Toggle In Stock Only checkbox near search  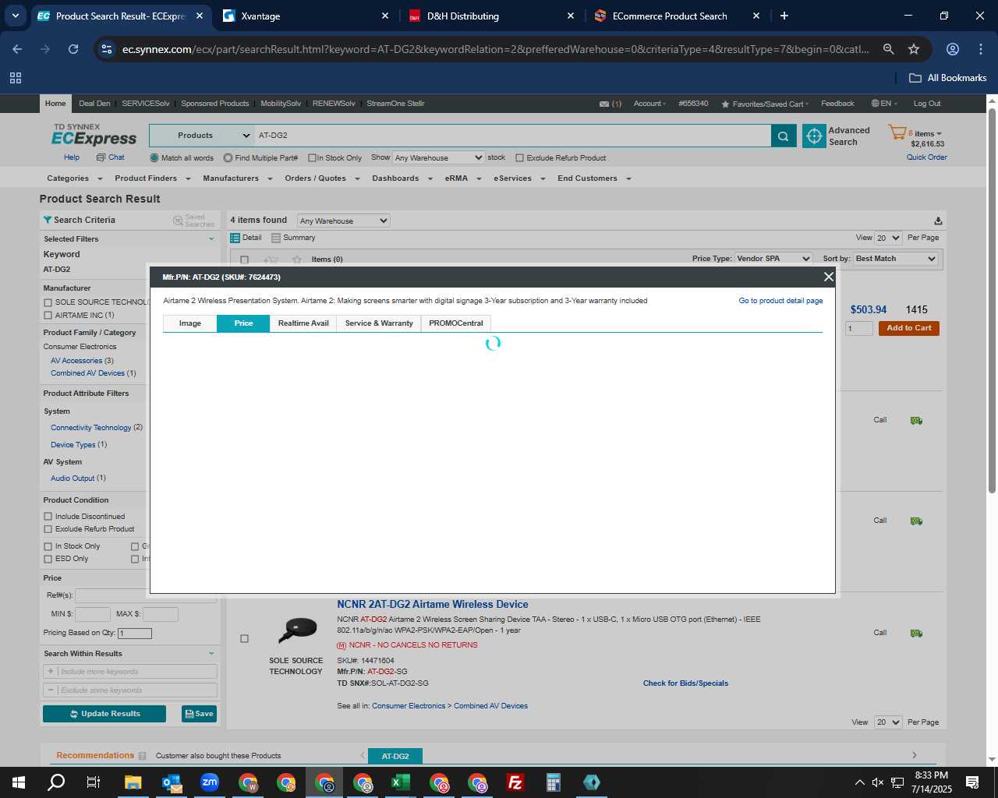tap(312, 158)
